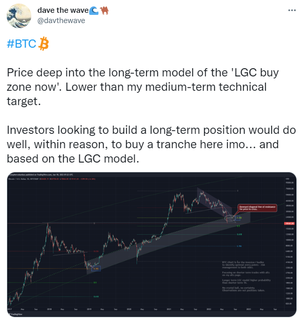300x320 pixels.
Task: Click the #BTC hashtag link
Action: (x=21, y=44)
